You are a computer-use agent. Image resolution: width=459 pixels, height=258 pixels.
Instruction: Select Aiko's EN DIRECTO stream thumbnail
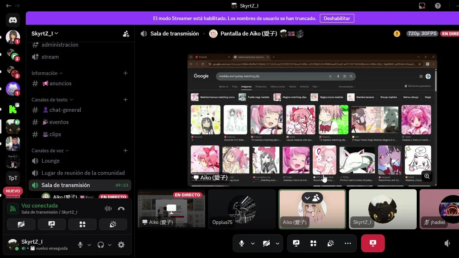(x=171, y=209)
